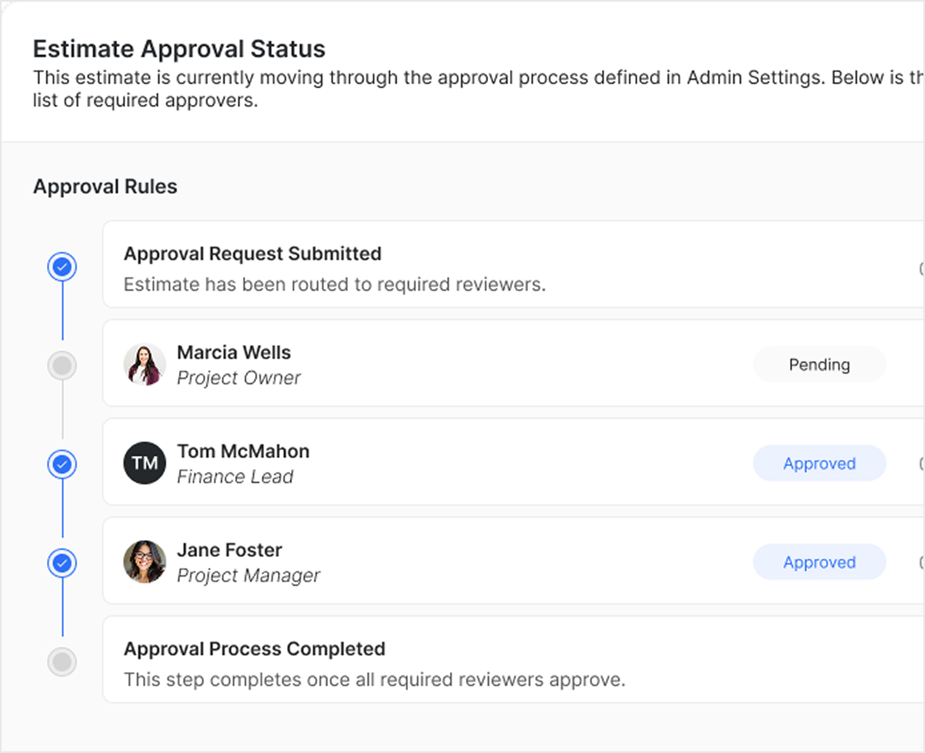This screenshot has width=925, height=753.
Task: Click the Approval Rules section heading
Action: click(105, 187)
